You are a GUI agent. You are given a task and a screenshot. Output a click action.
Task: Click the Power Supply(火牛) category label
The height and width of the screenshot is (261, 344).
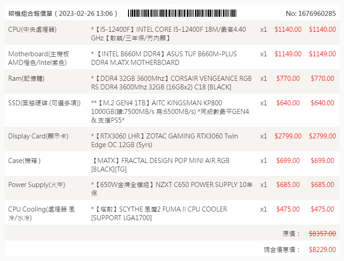point(36,185)
